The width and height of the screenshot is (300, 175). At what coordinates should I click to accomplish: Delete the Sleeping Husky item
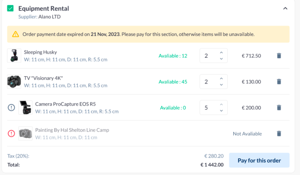pos(279,56)
